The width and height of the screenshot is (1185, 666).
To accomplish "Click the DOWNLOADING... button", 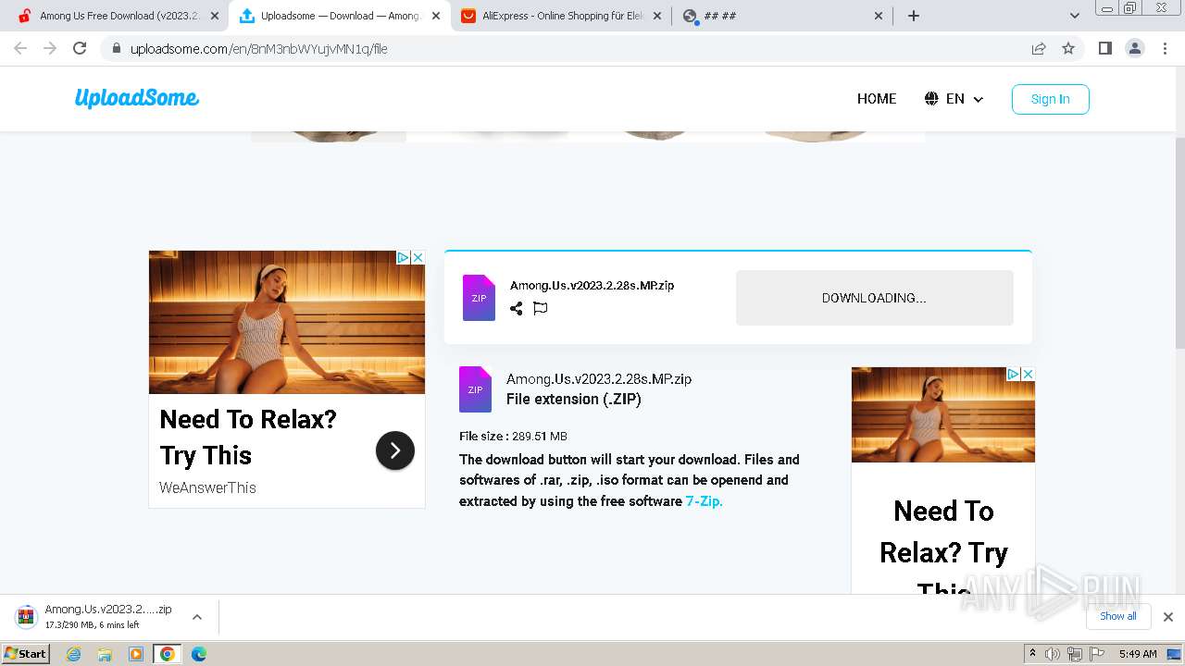I will [874, 298].
